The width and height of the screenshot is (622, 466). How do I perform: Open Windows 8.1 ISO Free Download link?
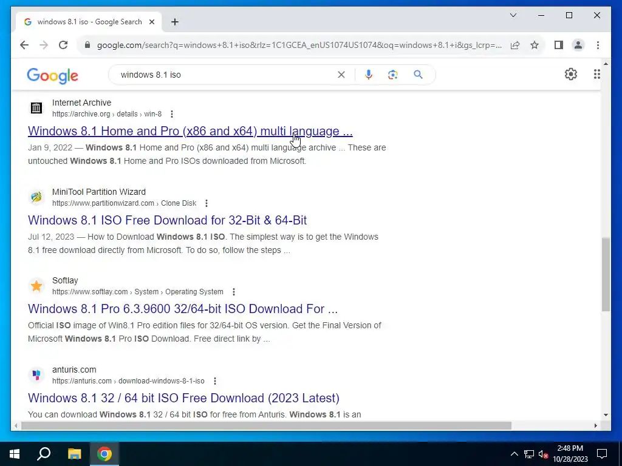[x=168, y=220]
